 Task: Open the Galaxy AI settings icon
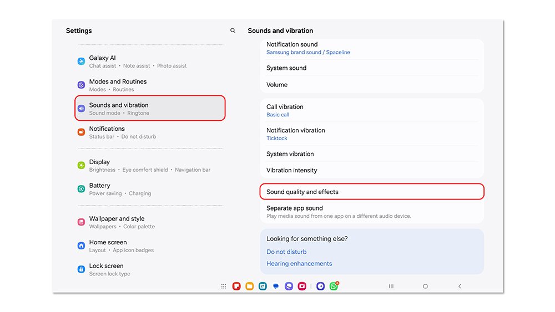81,62
